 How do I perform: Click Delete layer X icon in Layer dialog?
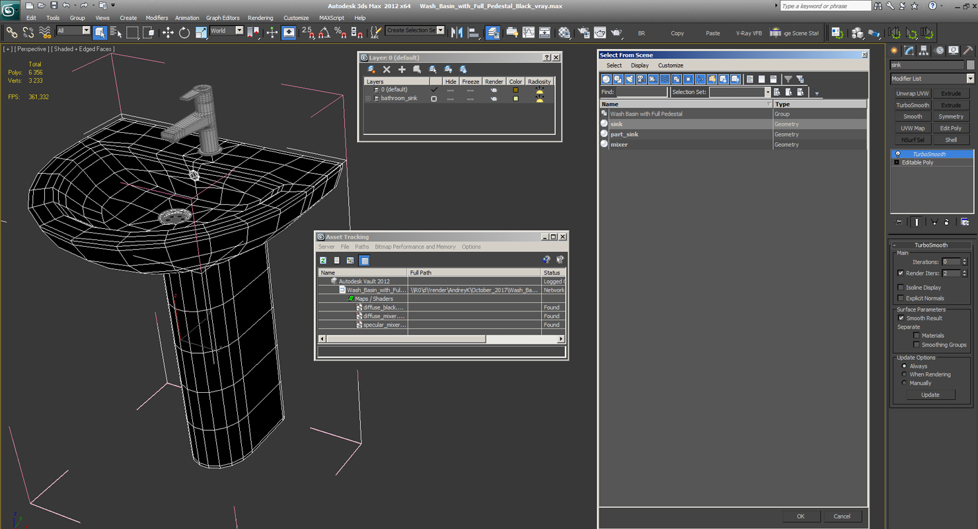click(x=387, y=69)
